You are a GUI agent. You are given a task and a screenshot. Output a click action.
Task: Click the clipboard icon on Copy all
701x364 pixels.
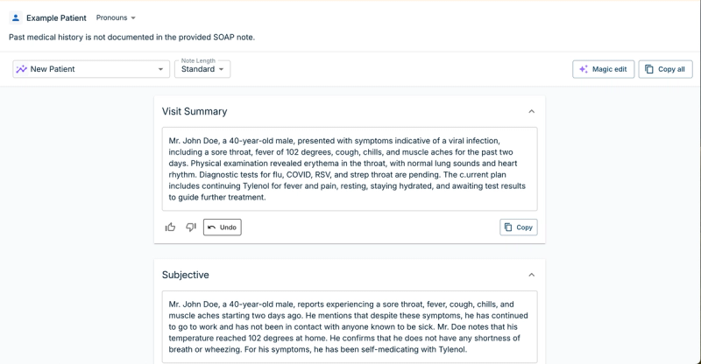click(x=649, y=69)
